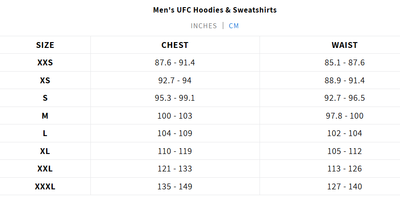This screenshot has width=400, height=201.
Task: Click the Men's UFC Hoodies & Sweatshirts title
Action: (215, 10)
